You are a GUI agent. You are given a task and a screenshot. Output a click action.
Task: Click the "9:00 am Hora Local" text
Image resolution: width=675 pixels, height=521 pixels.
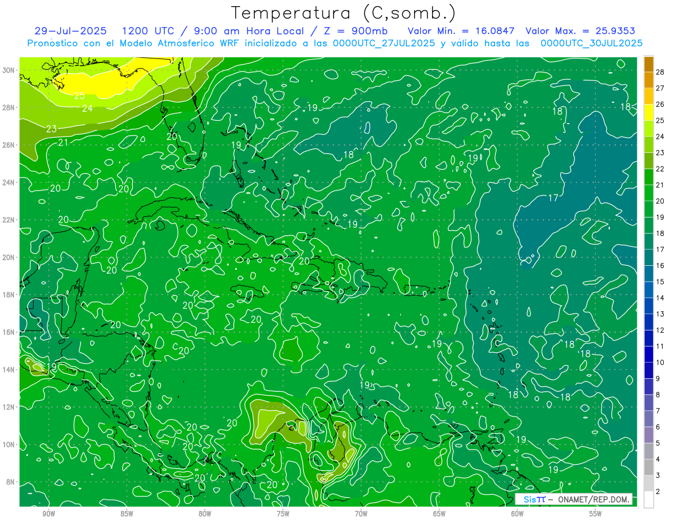click(x=249, y=31)
